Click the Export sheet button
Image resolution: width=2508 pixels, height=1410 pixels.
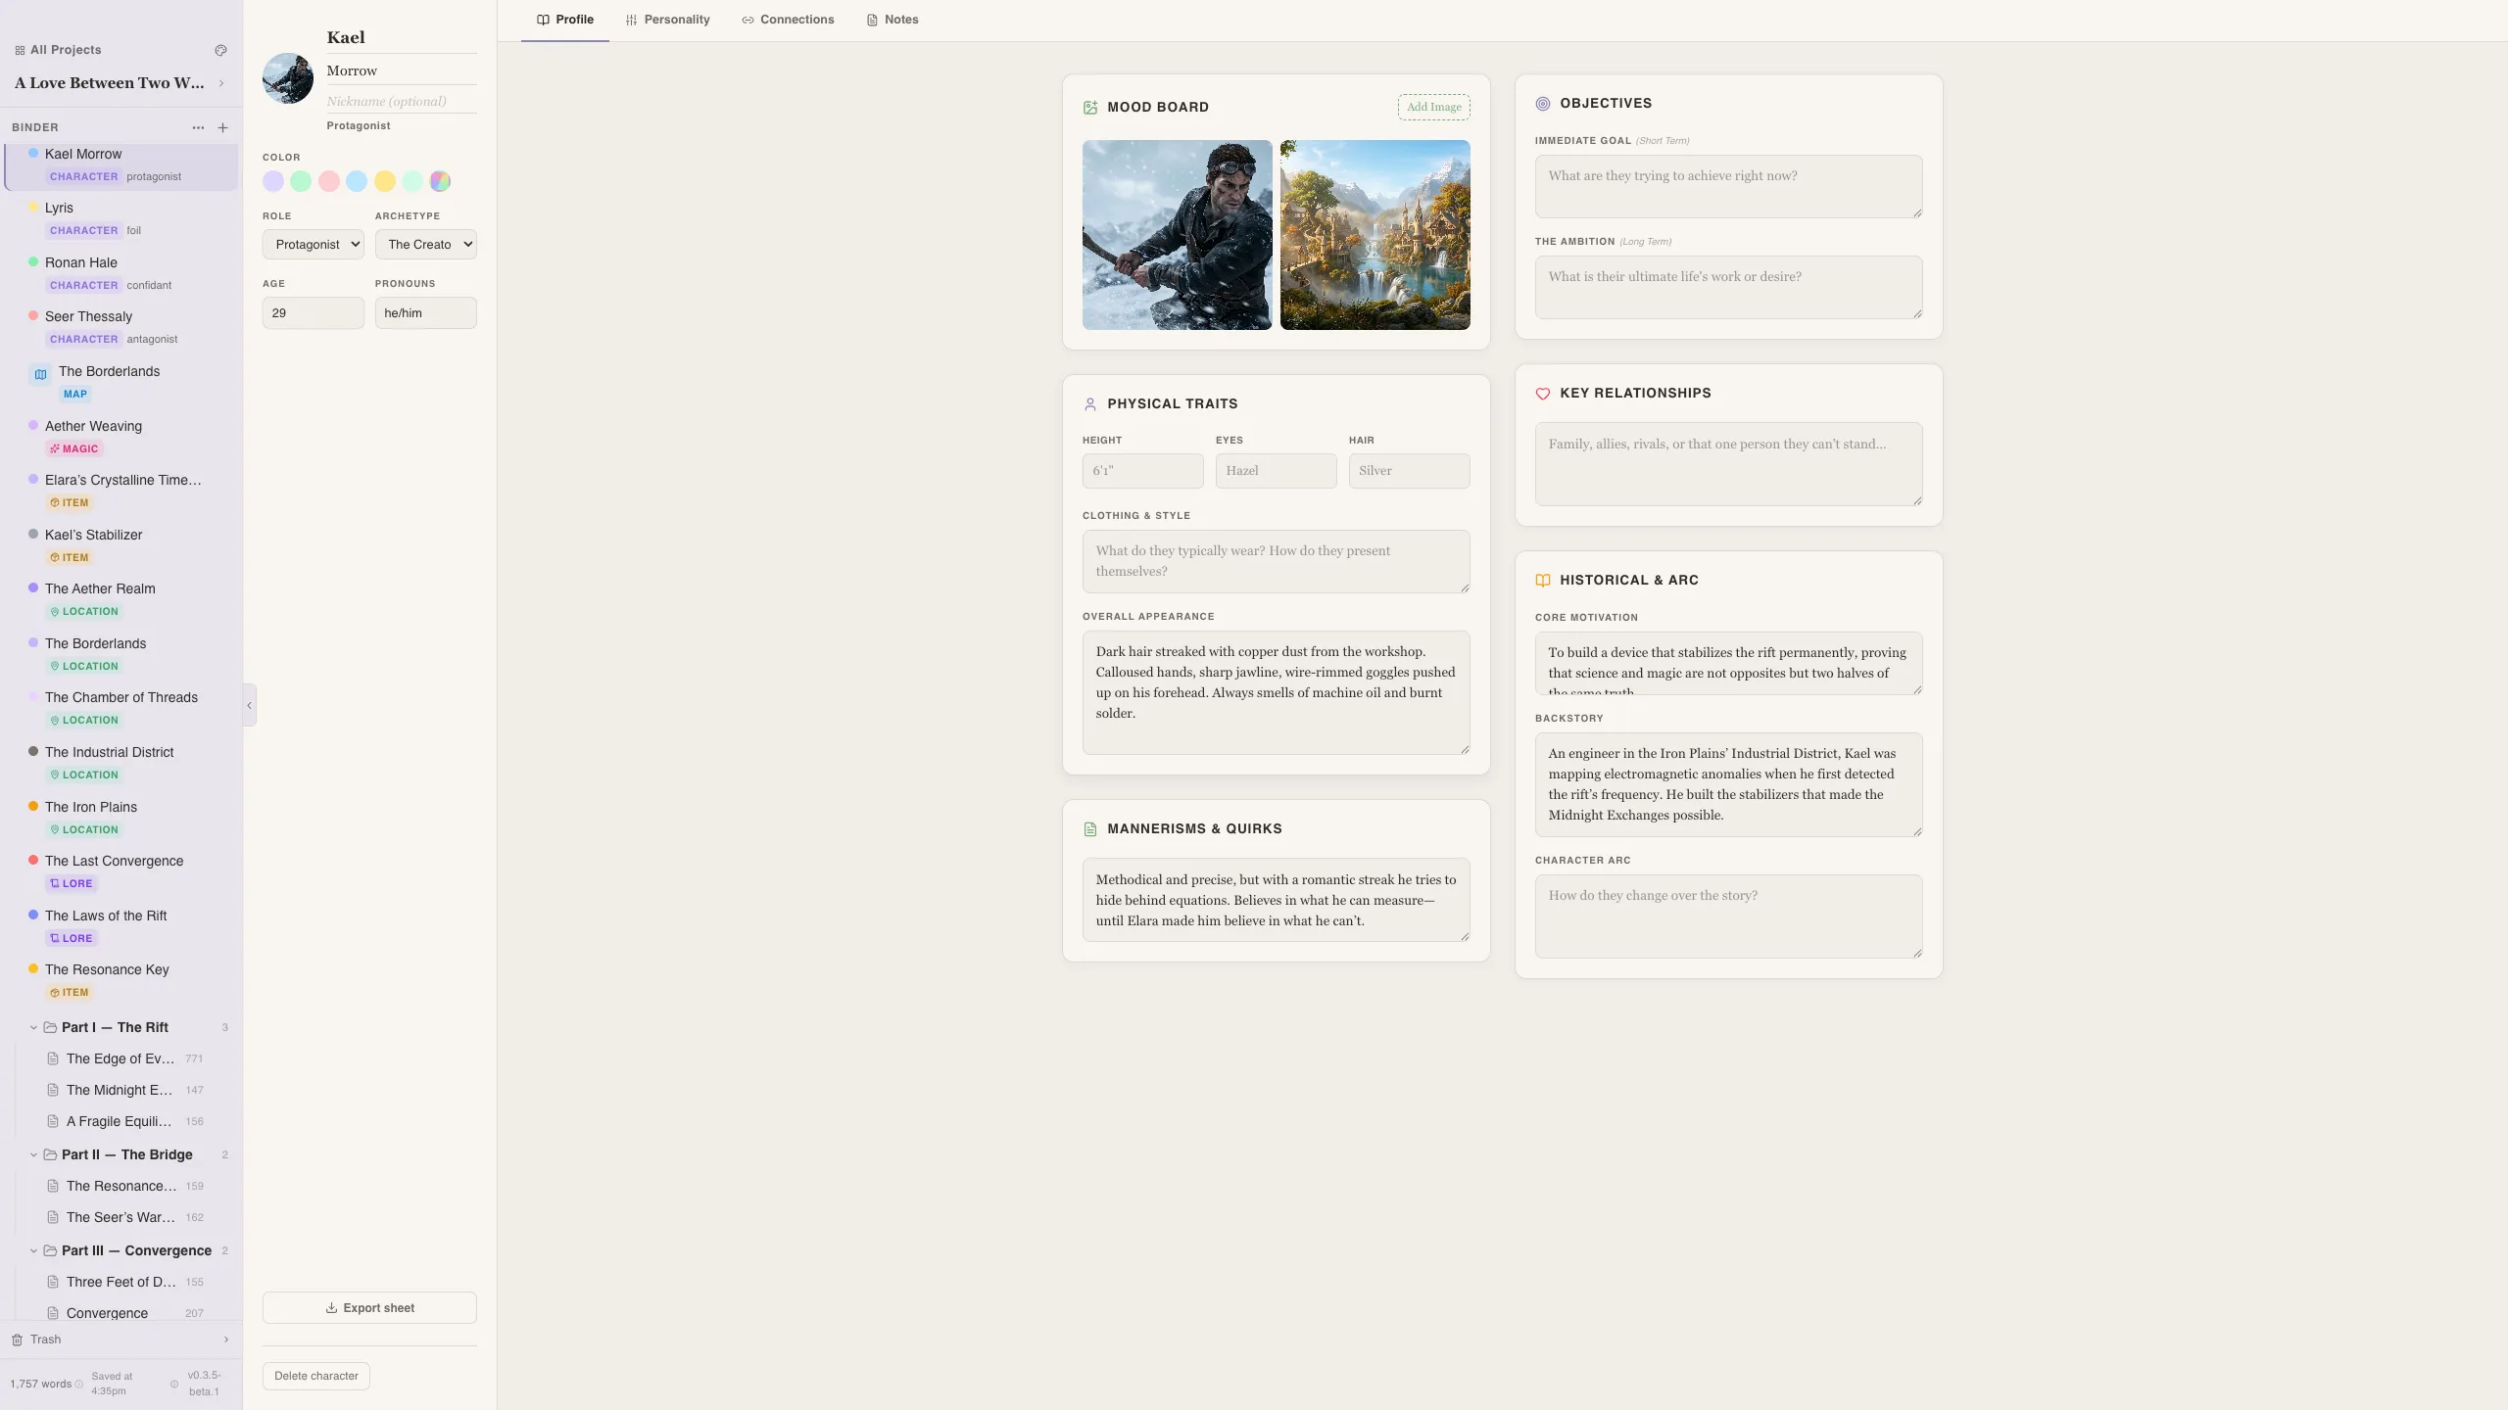pyautogui.click(x=369, y=1307)
